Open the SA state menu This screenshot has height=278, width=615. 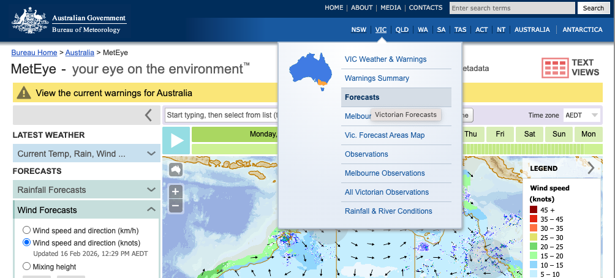[441, 30]
